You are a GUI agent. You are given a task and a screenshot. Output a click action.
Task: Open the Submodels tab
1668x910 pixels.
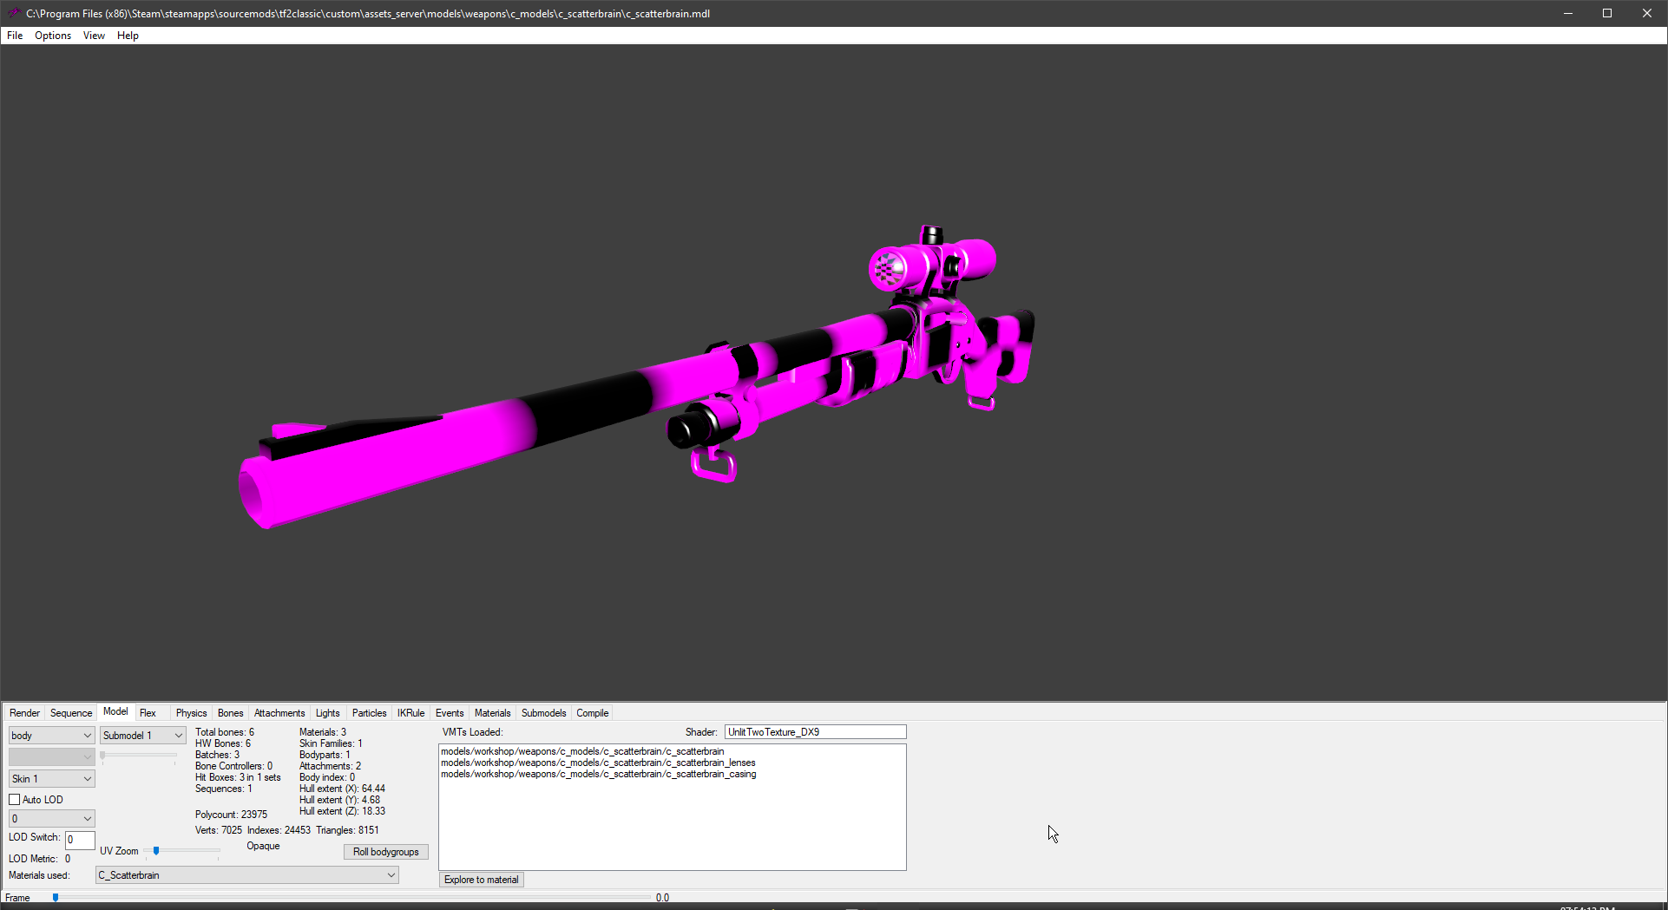(x=544, y=713)
